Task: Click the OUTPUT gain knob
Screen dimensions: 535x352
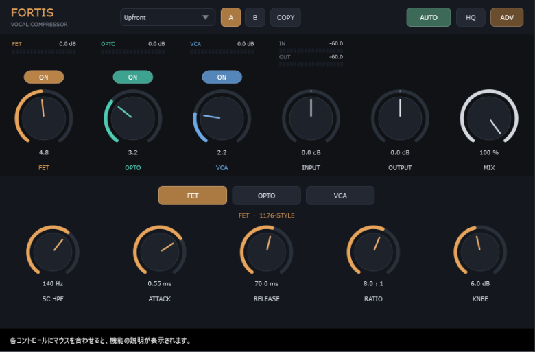Action: point(400,118)
